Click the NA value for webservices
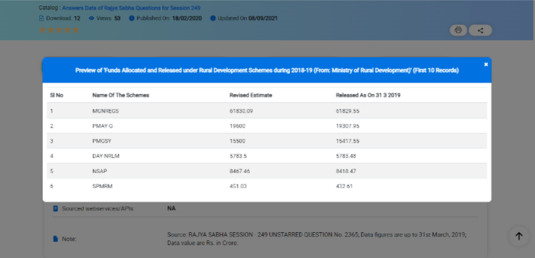The height and width of the screenshot is (258, 535). pyautogui.click(x=172, y=208)
